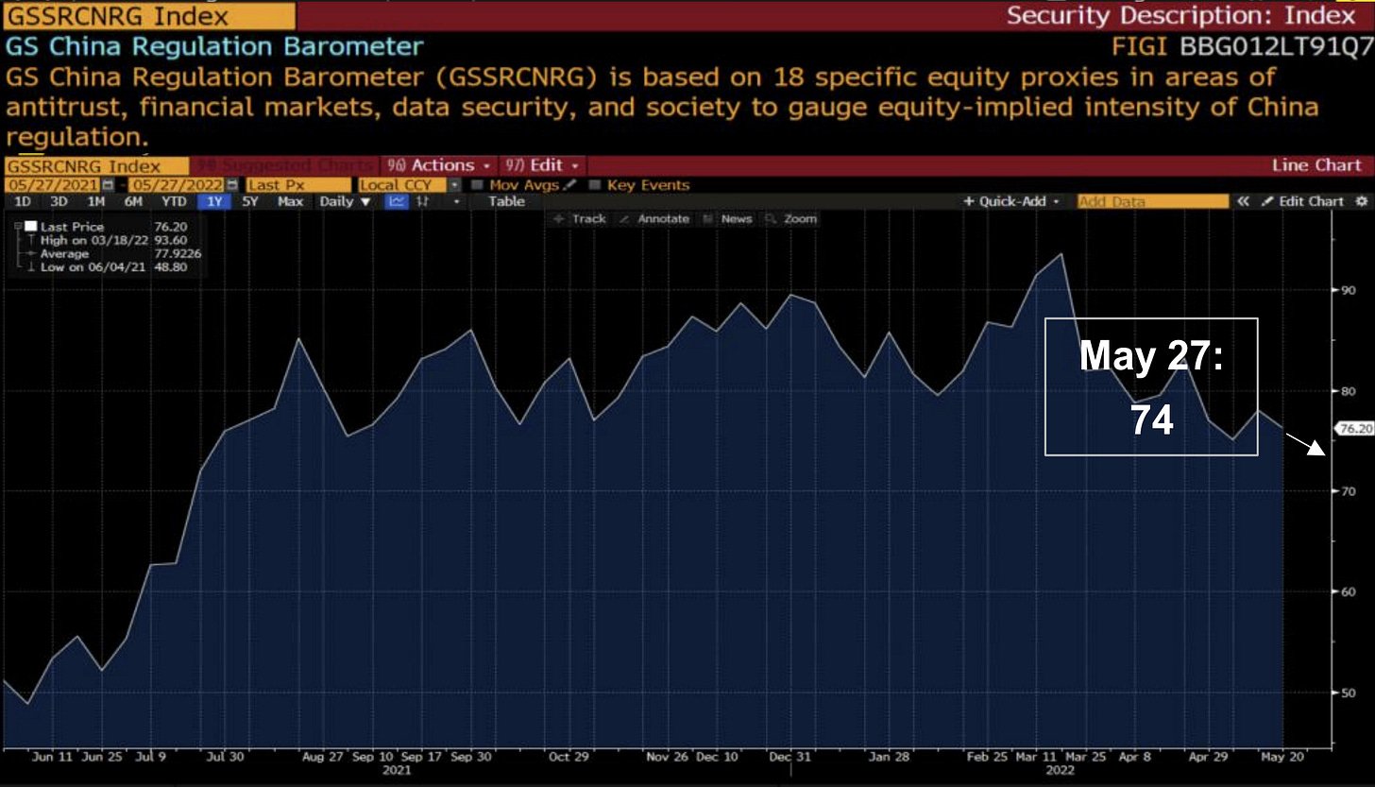Open the Daily periodicity dropdown

[346, 201]
